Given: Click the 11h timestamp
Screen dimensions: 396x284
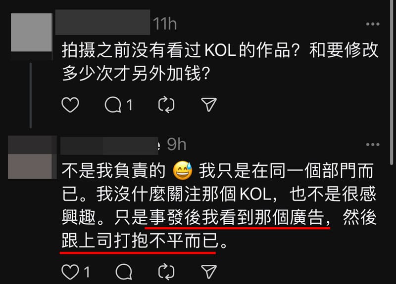Looking at the screenshot, I should (x=165, y=24).
